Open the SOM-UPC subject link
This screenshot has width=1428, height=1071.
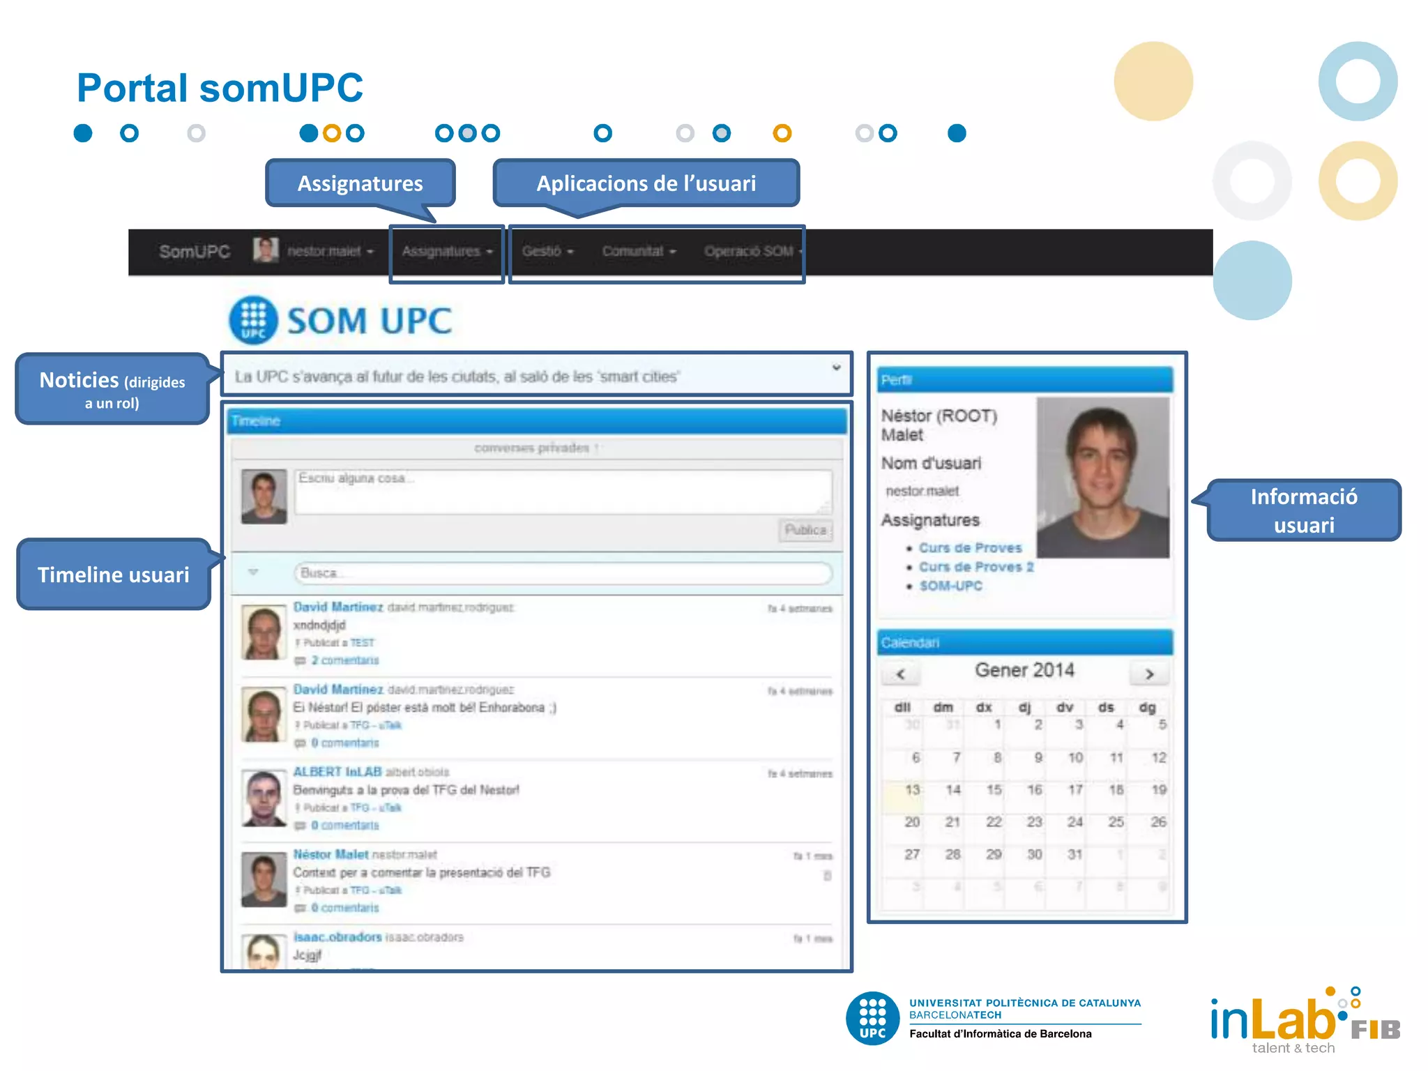point(950,586)
